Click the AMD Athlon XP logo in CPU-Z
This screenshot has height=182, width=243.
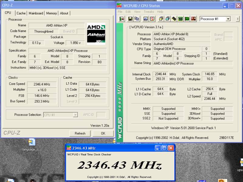click(96, 34)
